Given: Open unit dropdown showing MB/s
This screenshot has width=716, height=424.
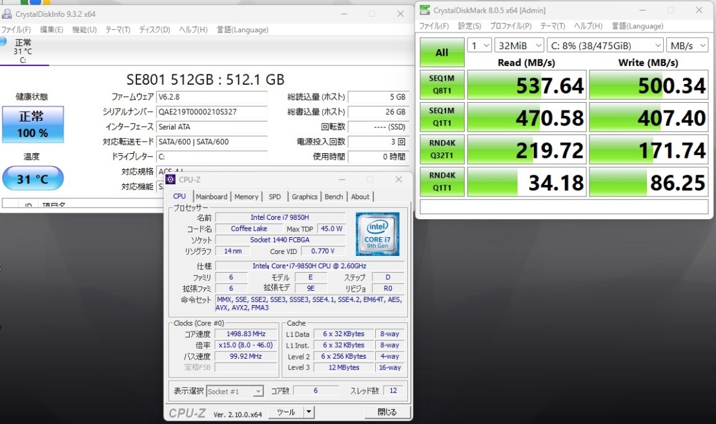Looking at the screenshot, I should point(687,46).
